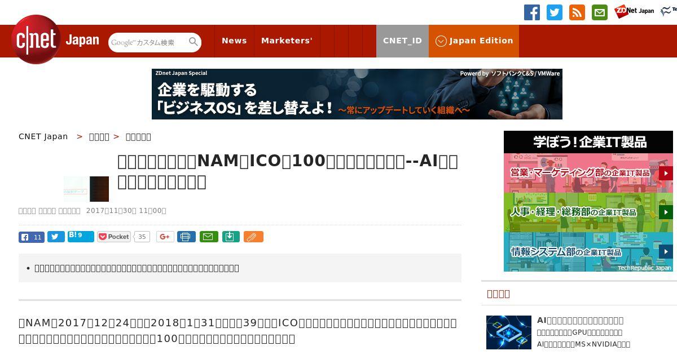Click the search magnifier icon
677x355 pixels.
pos(194,42)
